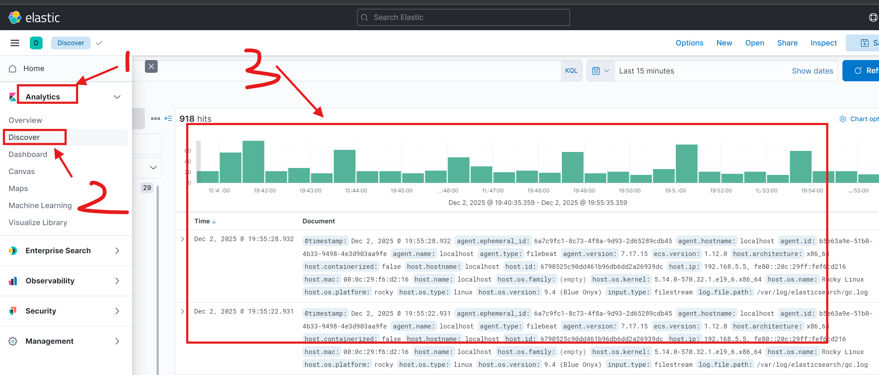Go to Dashboard in the Analytics menu
Image resolution: width=879 pixels, height=375 pixels.
[28, 154]
